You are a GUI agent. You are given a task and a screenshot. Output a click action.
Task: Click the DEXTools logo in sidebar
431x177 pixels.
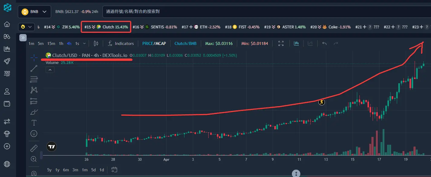pyautogui.click(x=7, y=7)
